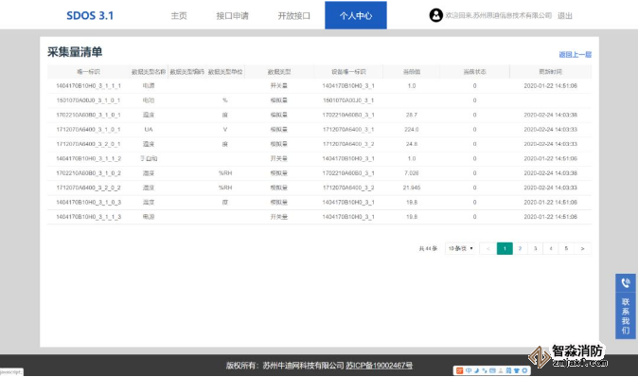
Task: Click the moon icon in IME toolbar
Action: (476, 370)
